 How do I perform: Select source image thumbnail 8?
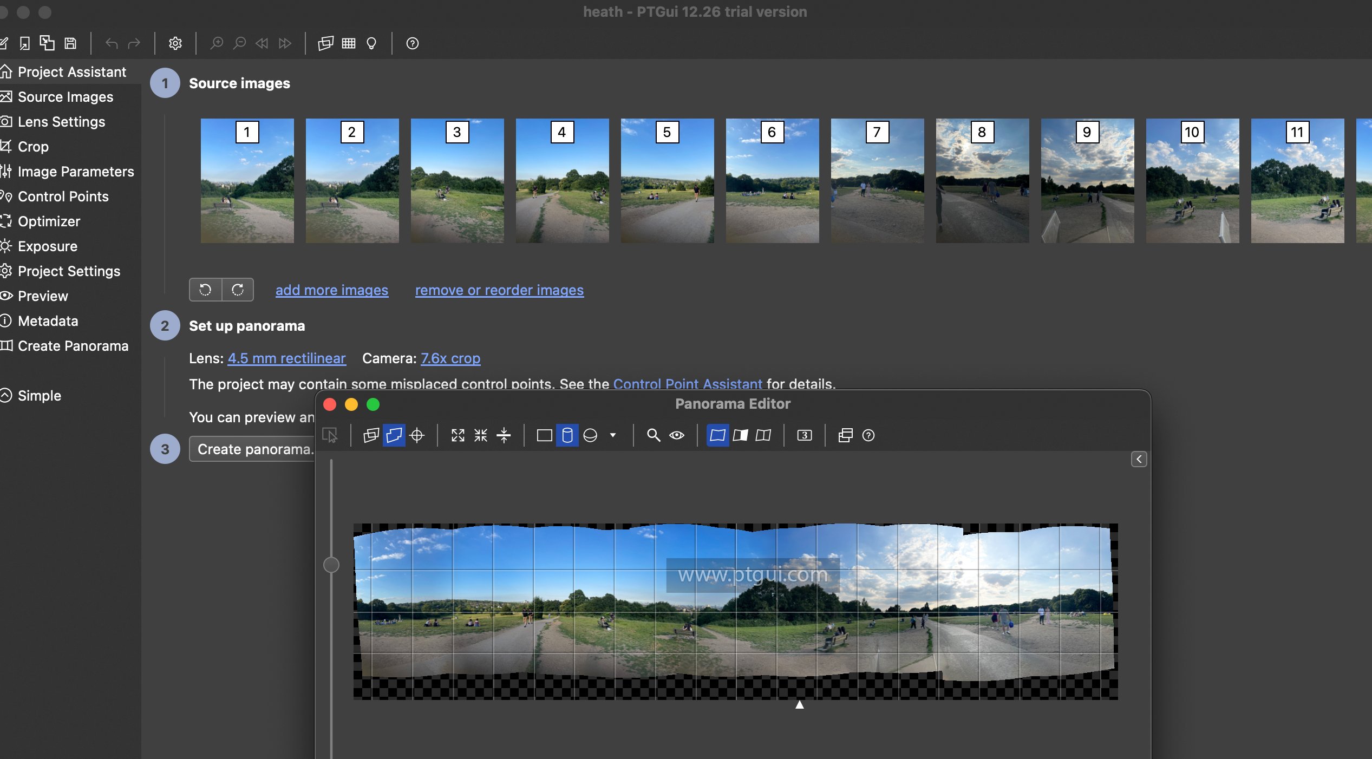pos(982,180)
